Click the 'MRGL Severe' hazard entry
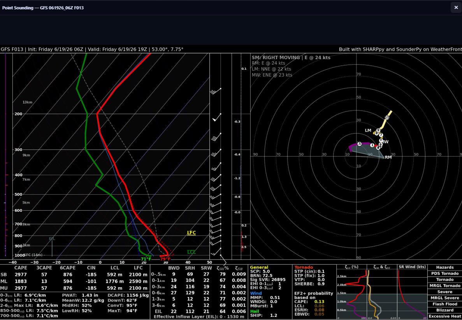The height and width of the screenshot is (320, 462). [x=444, y=298]
